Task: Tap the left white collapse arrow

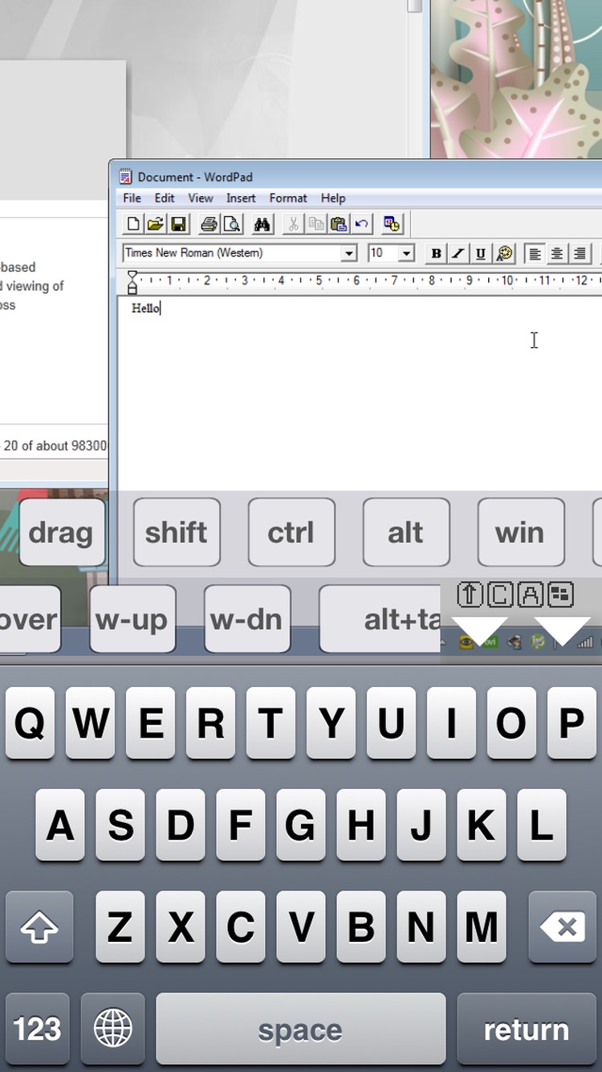Action: coord(479,631)
